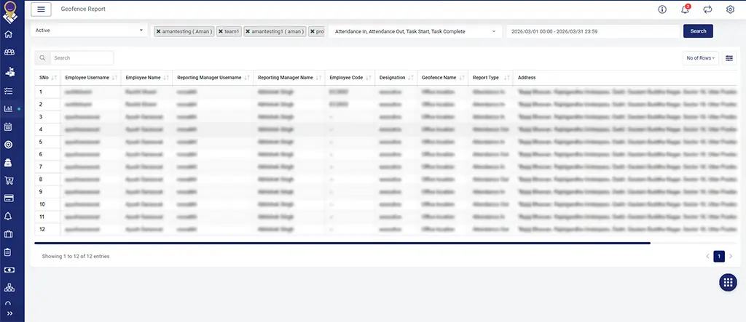Sort by Geofence Name column
This screenshot has height=322, width=746.
[442, 78]
